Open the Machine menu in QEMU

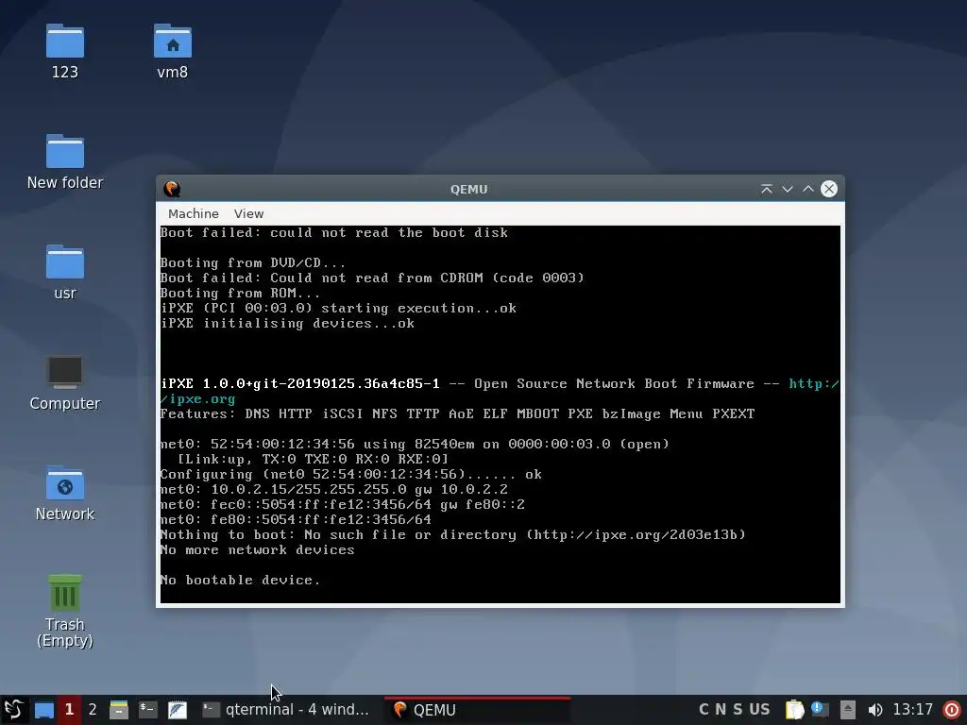pos(193,213)
